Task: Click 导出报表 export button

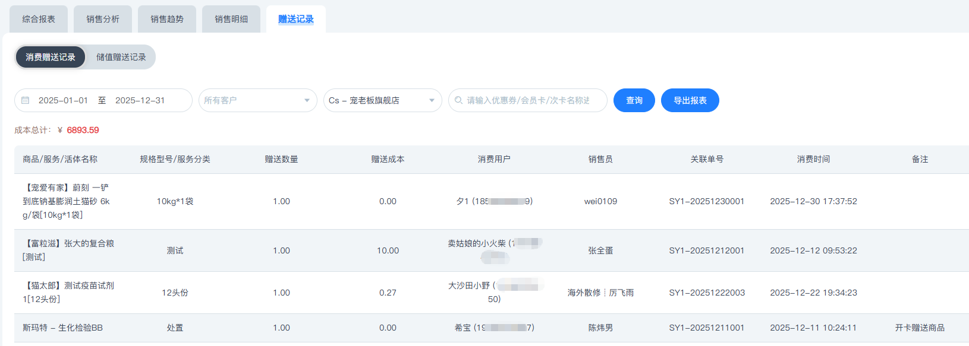Action: [x=690, y=100]
